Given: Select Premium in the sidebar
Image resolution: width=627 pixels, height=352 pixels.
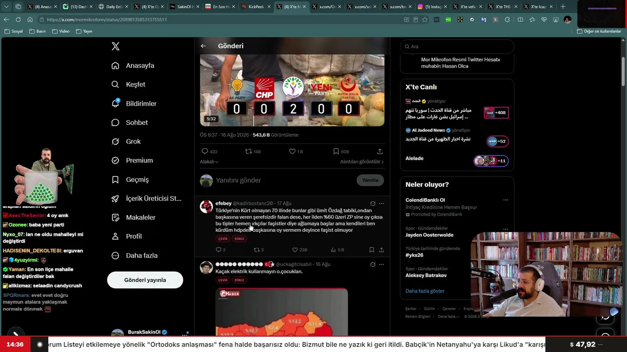Looking at the screenshot, I should (x=132, y=160).
